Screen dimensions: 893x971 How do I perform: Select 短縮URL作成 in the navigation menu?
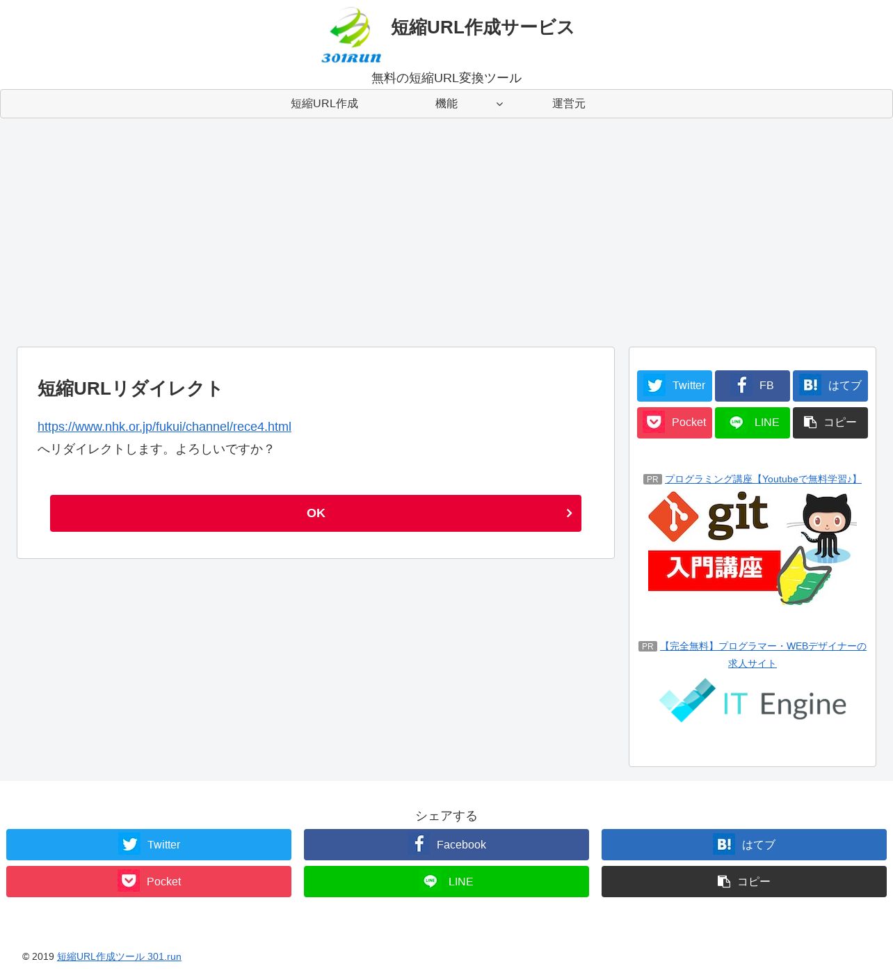324,104
